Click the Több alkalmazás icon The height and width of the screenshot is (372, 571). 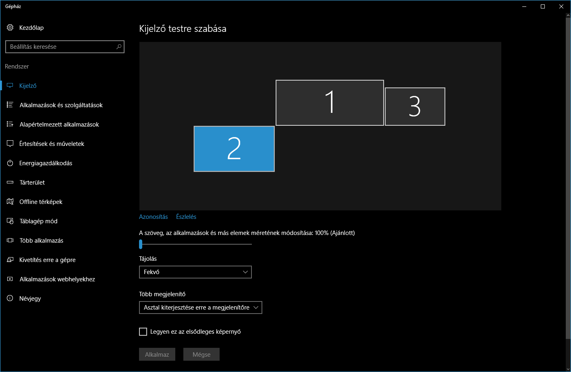(10, 241)
